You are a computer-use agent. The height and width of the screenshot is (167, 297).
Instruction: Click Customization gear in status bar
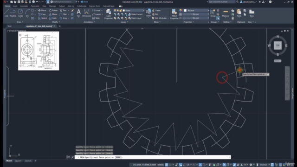(x=251, y=165)
